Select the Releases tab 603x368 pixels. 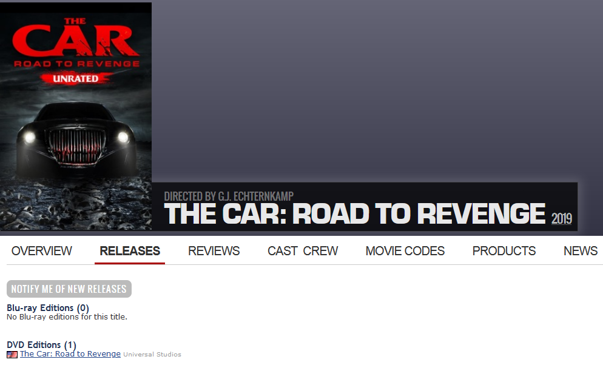(x=130, y=251)
